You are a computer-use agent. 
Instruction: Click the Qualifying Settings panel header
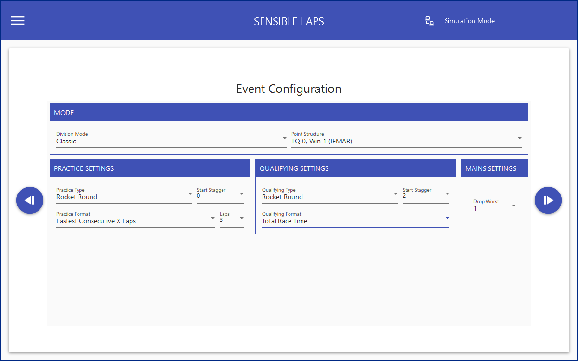click(355, 168)
